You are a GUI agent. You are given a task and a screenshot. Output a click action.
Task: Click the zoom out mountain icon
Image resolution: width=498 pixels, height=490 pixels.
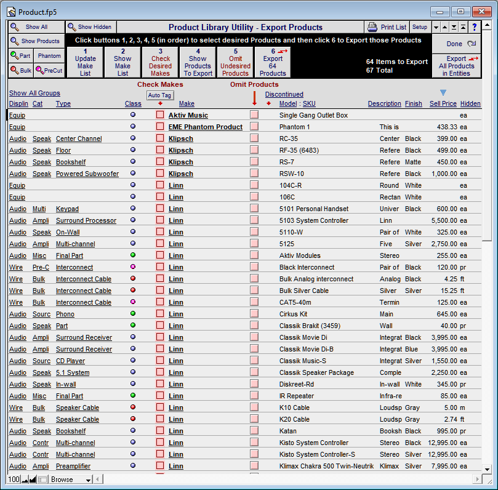click(25, 480)
